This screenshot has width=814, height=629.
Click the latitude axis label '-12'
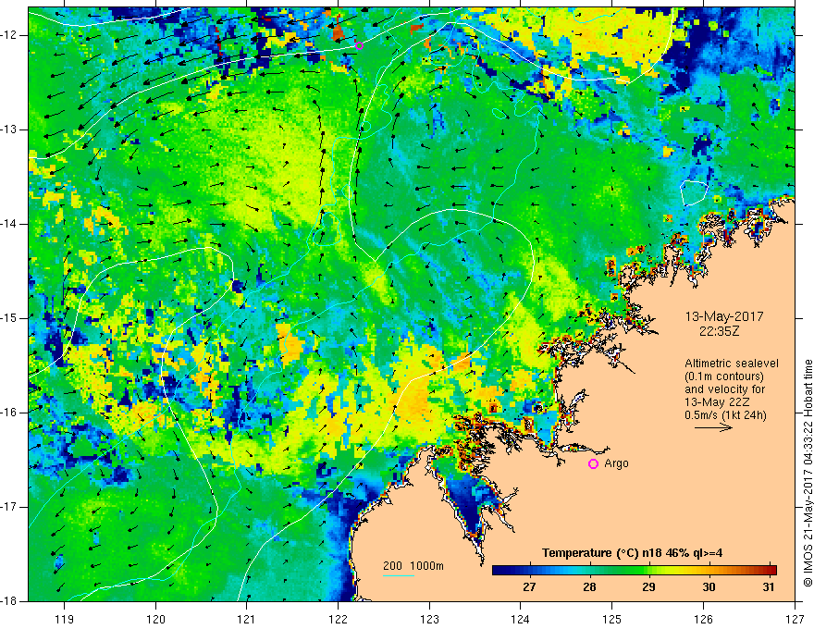click(9, 35)
